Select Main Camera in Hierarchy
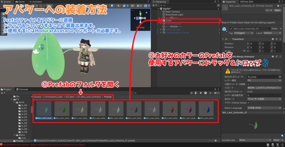The width and height of the screenshot is (285, 147). point(173,12)
